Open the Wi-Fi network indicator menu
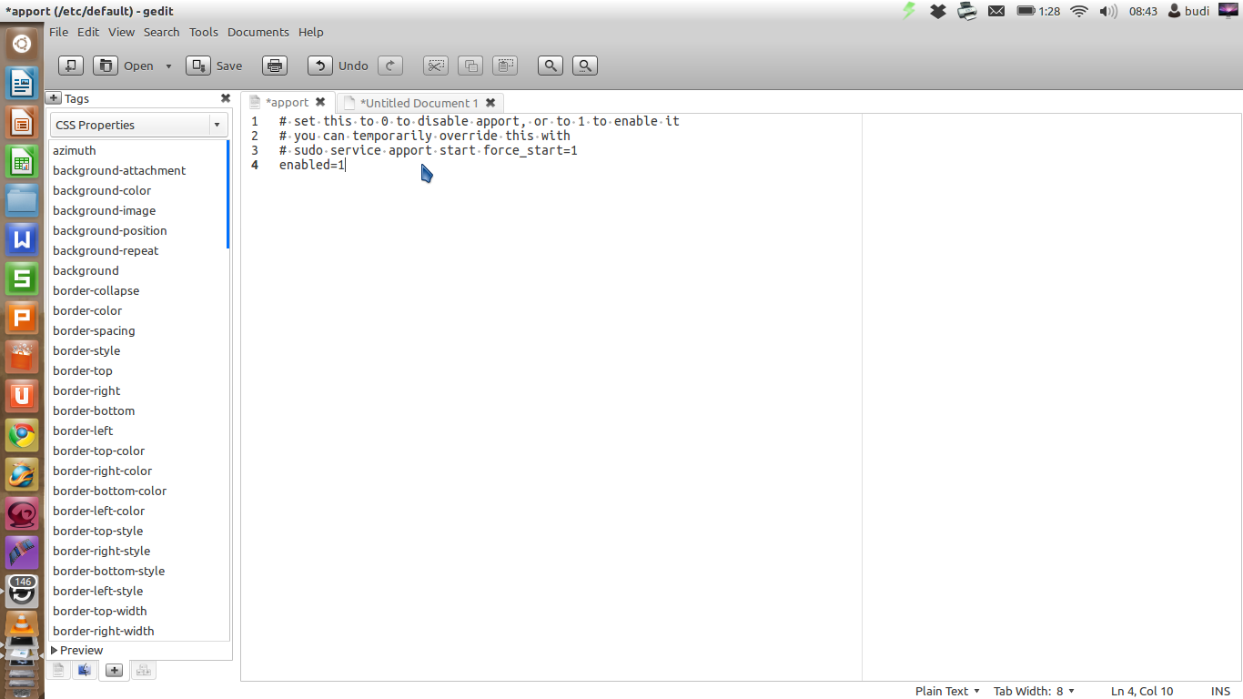Viewport: 1243px width, 699px height. tap(1079, 11)
